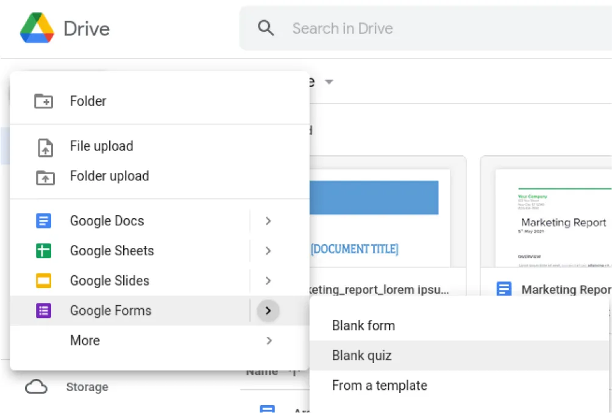Open the My Drive dropdown arrow
612x413 pixels.
pyautogui.click(x=329, y=82)
